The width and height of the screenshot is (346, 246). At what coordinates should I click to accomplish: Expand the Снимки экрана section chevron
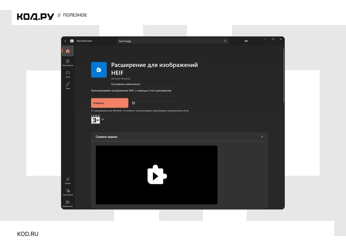(262, 137)
